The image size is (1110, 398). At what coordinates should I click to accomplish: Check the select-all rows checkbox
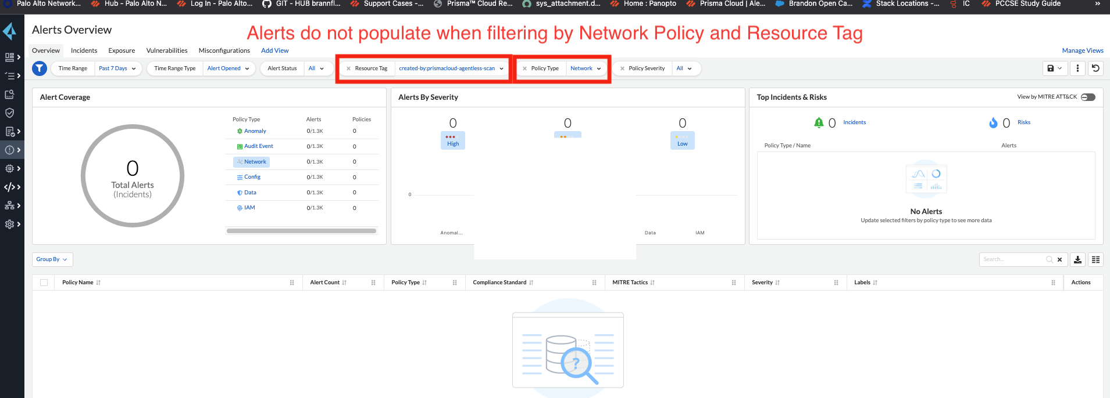44,283
